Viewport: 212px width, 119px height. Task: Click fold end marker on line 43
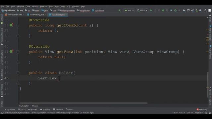(x=18, y=62)
